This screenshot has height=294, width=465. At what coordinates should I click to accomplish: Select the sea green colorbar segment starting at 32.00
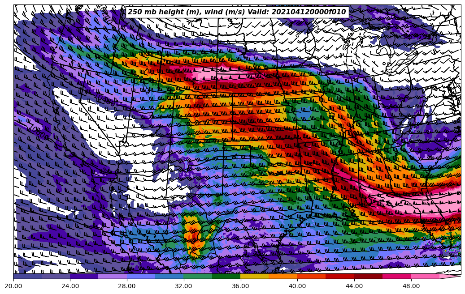click(x=198, y=276)
